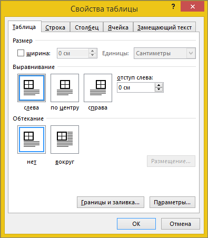Image resolution: width=208 pixels, height=238 pixels.
Task: Choose wrap around "вокруг" icon
Action: click(x=65, y=140)
